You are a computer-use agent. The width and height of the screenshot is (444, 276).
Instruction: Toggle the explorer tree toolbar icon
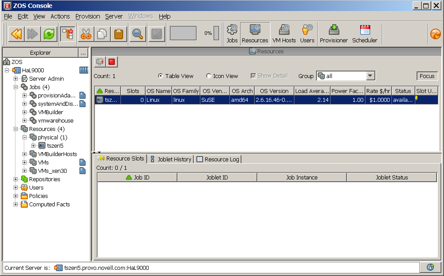[x=68, y=34]
